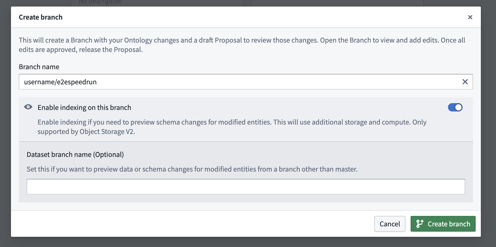Click the empty Dataset branch name field
The image size is (496, 247).
click(x=246, y=187)
